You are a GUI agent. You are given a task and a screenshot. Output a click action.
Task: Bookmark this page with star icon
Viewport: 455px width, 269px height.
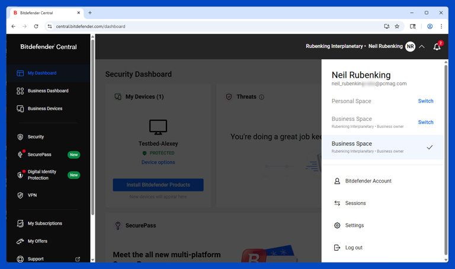[397, 27]
